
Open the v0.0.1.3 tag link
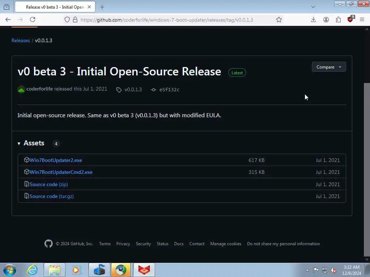[129, 89]
